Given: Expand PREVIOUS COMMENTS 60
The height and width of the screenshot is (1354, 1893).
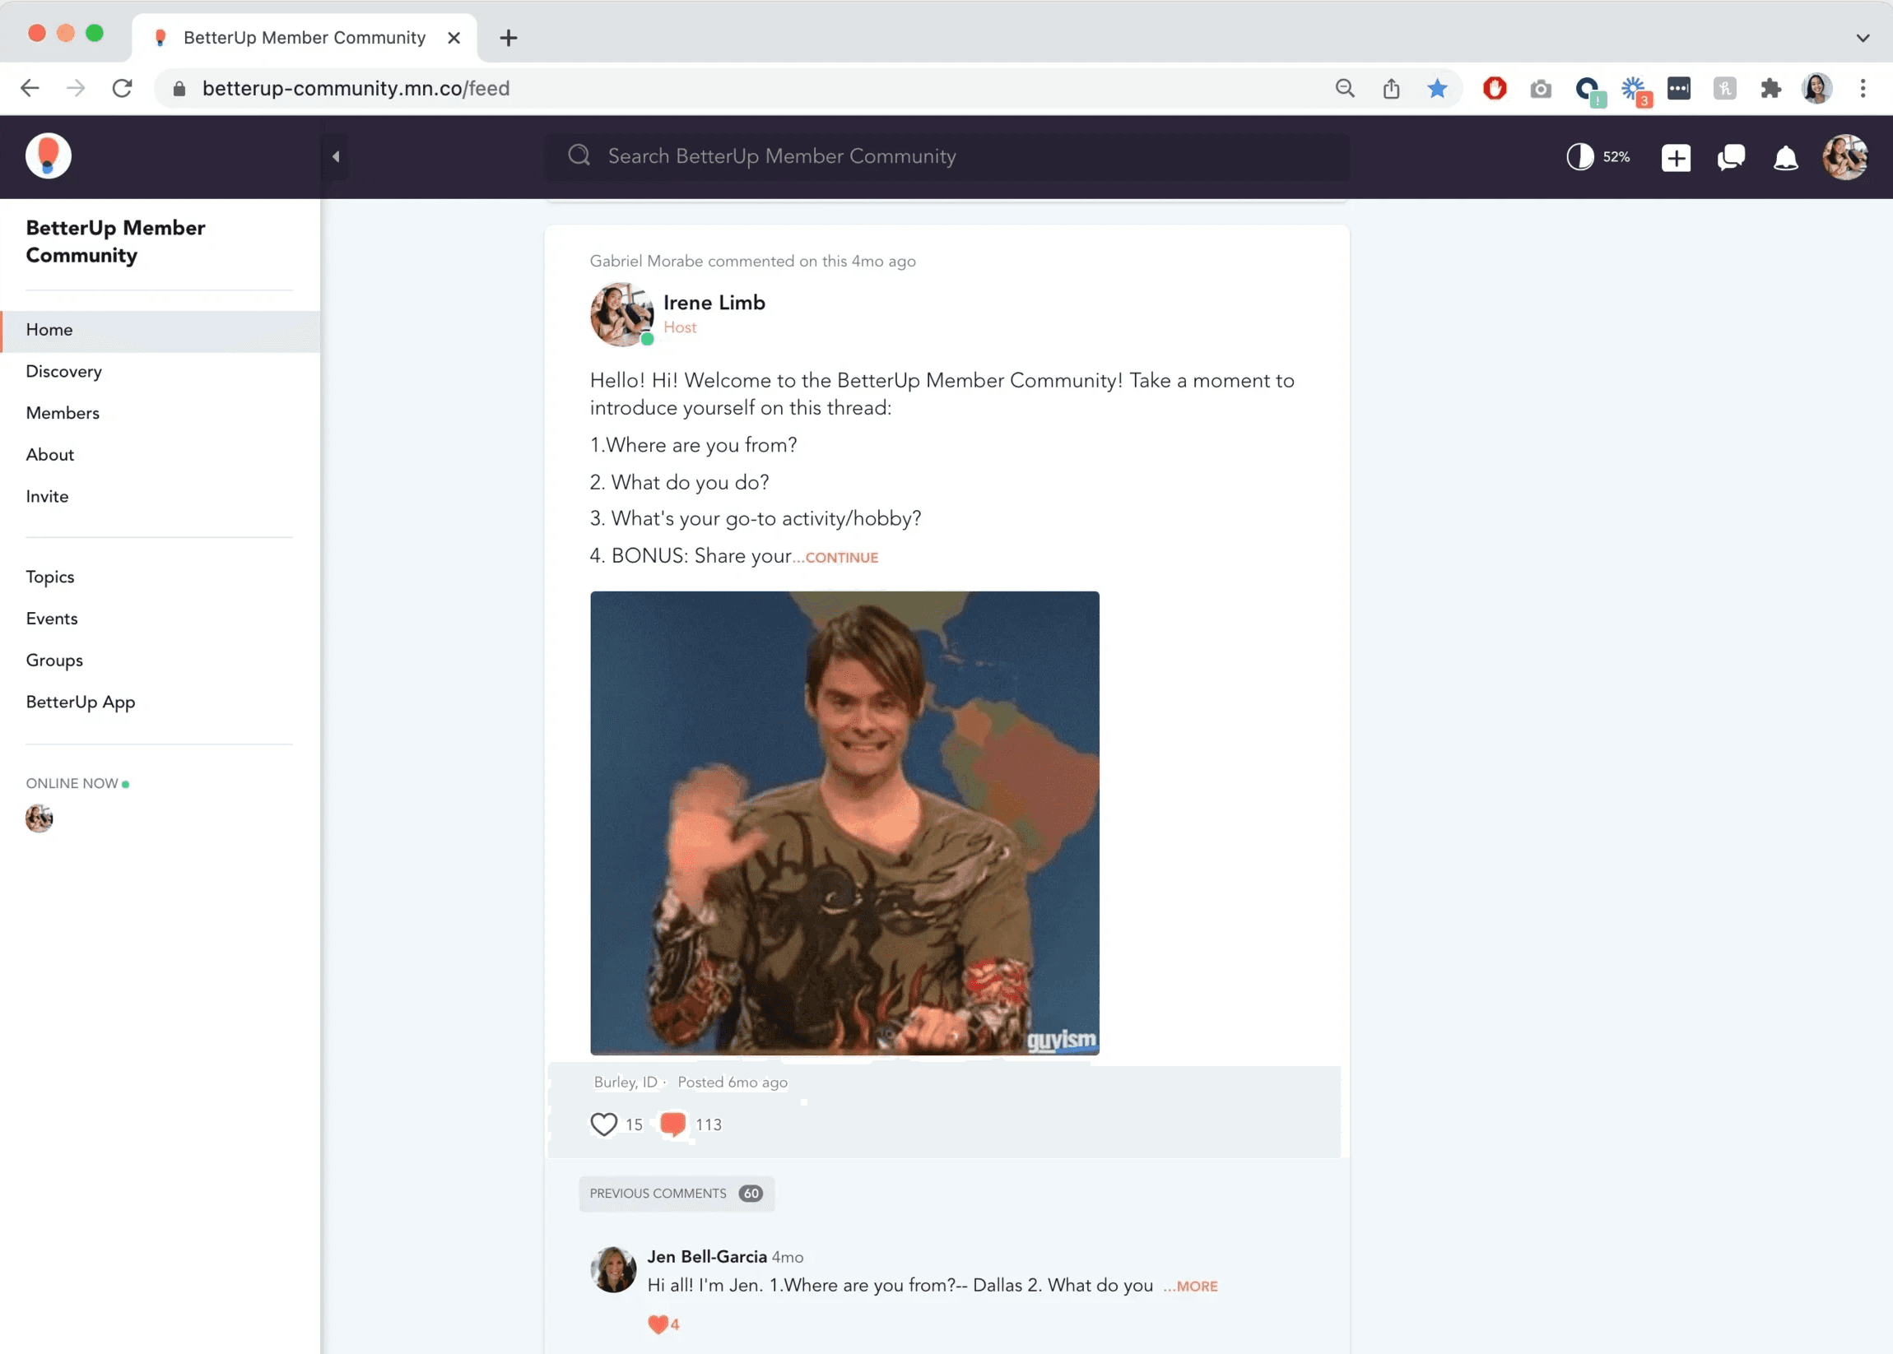Looking at the screenshot, I should (x=676, y=1194).
